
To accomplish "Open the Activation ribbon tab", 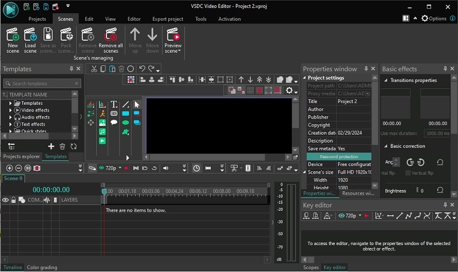I will [230, 19].
